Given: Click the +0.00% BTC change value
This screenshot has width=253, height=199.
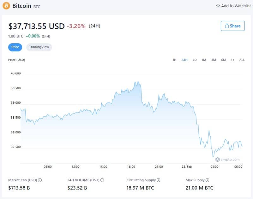Looking at the screenshot, I should [x=33, y=36].
